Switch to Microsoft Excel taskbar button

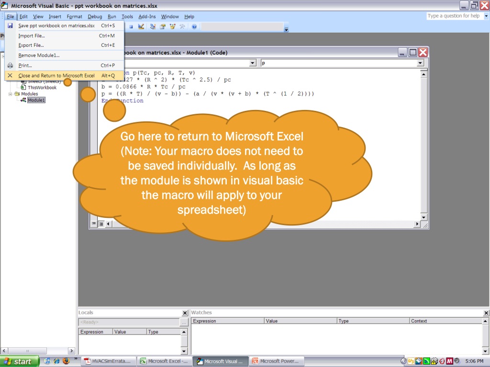tap(165, 361)
